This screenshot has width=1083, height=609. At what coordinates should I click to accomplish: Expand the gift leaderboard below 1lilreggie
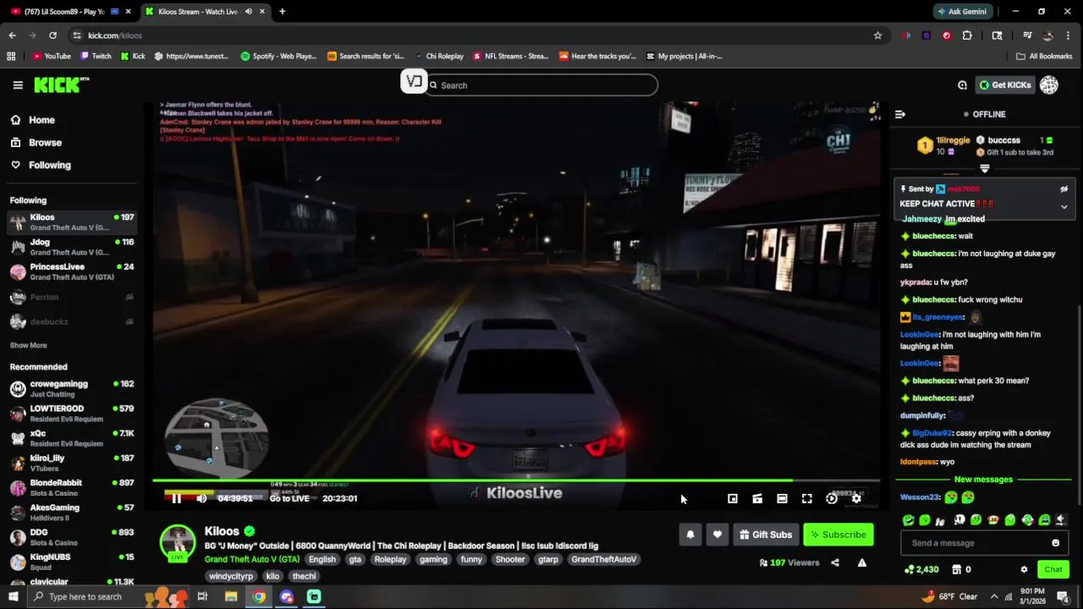pyautogui.click(x=984, y=167)
